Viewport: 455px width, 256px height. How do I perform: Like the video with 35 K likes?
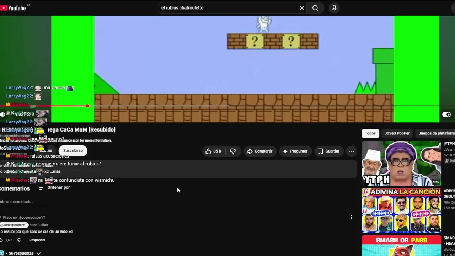(213, 151)
